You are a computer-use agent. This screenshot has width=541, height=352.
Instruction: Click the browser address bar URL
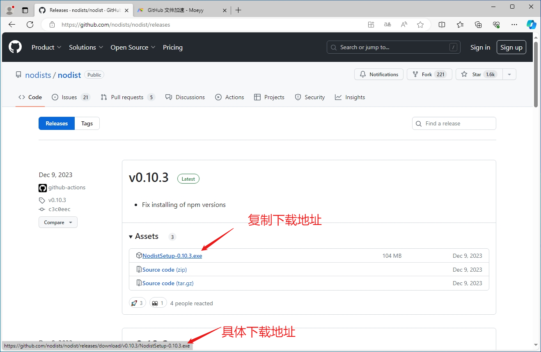pyautogui.click(x=116, y=25)
